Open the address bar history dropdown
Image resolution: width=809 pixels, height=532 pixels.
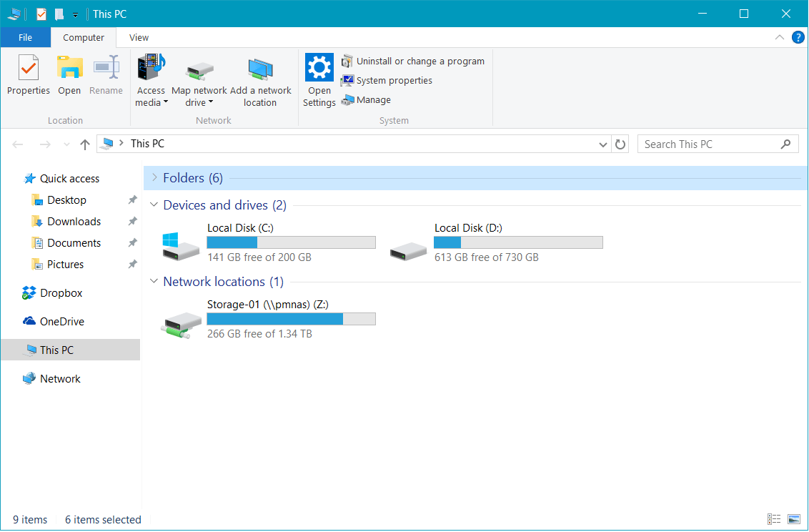click(x=603, y=144)
